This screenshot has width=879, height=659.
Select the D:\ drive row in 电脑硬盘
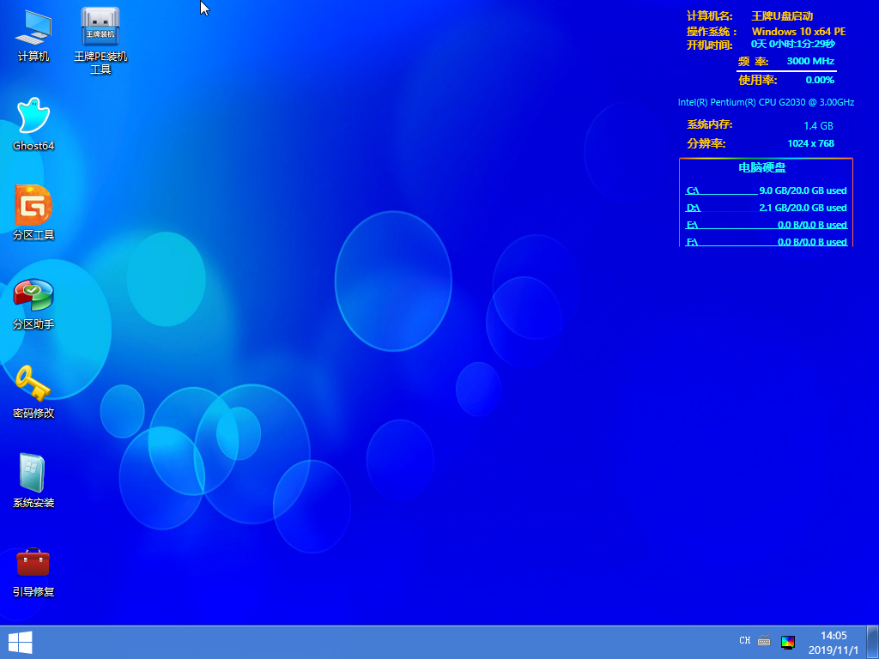click(767, 208)
